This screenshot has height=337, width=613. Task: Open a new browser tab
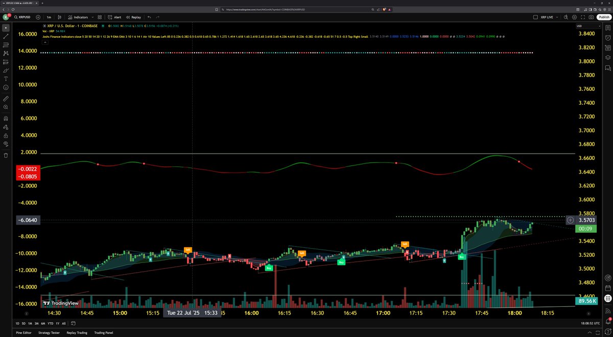(x=42, y=3)
